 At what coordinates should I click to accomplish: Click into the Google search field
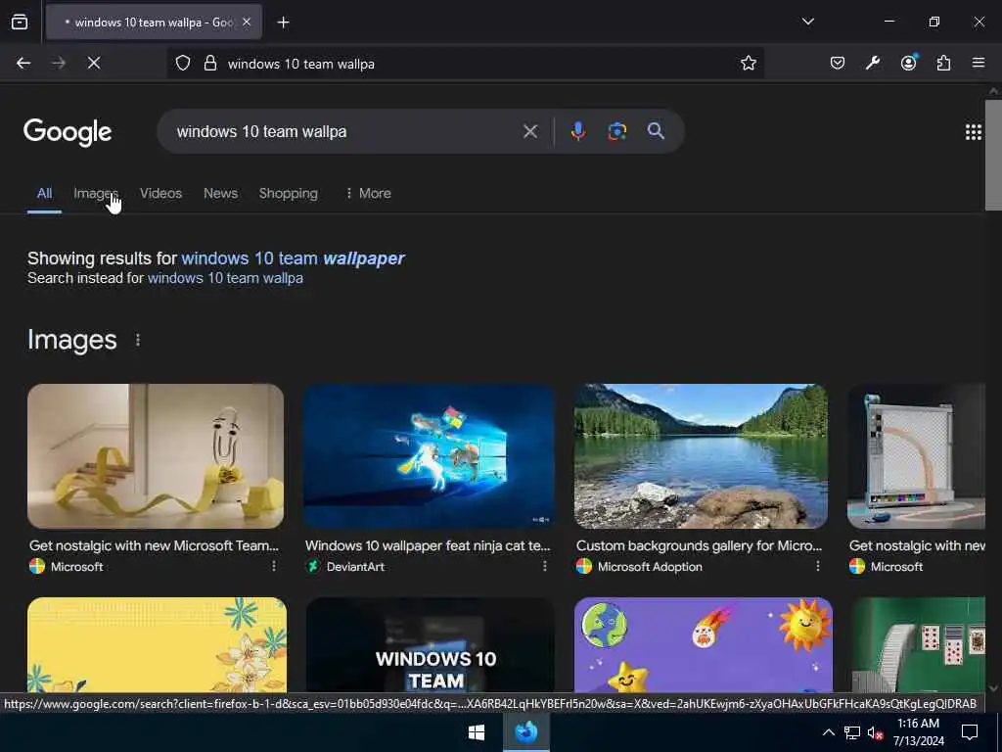click(345, 131)
